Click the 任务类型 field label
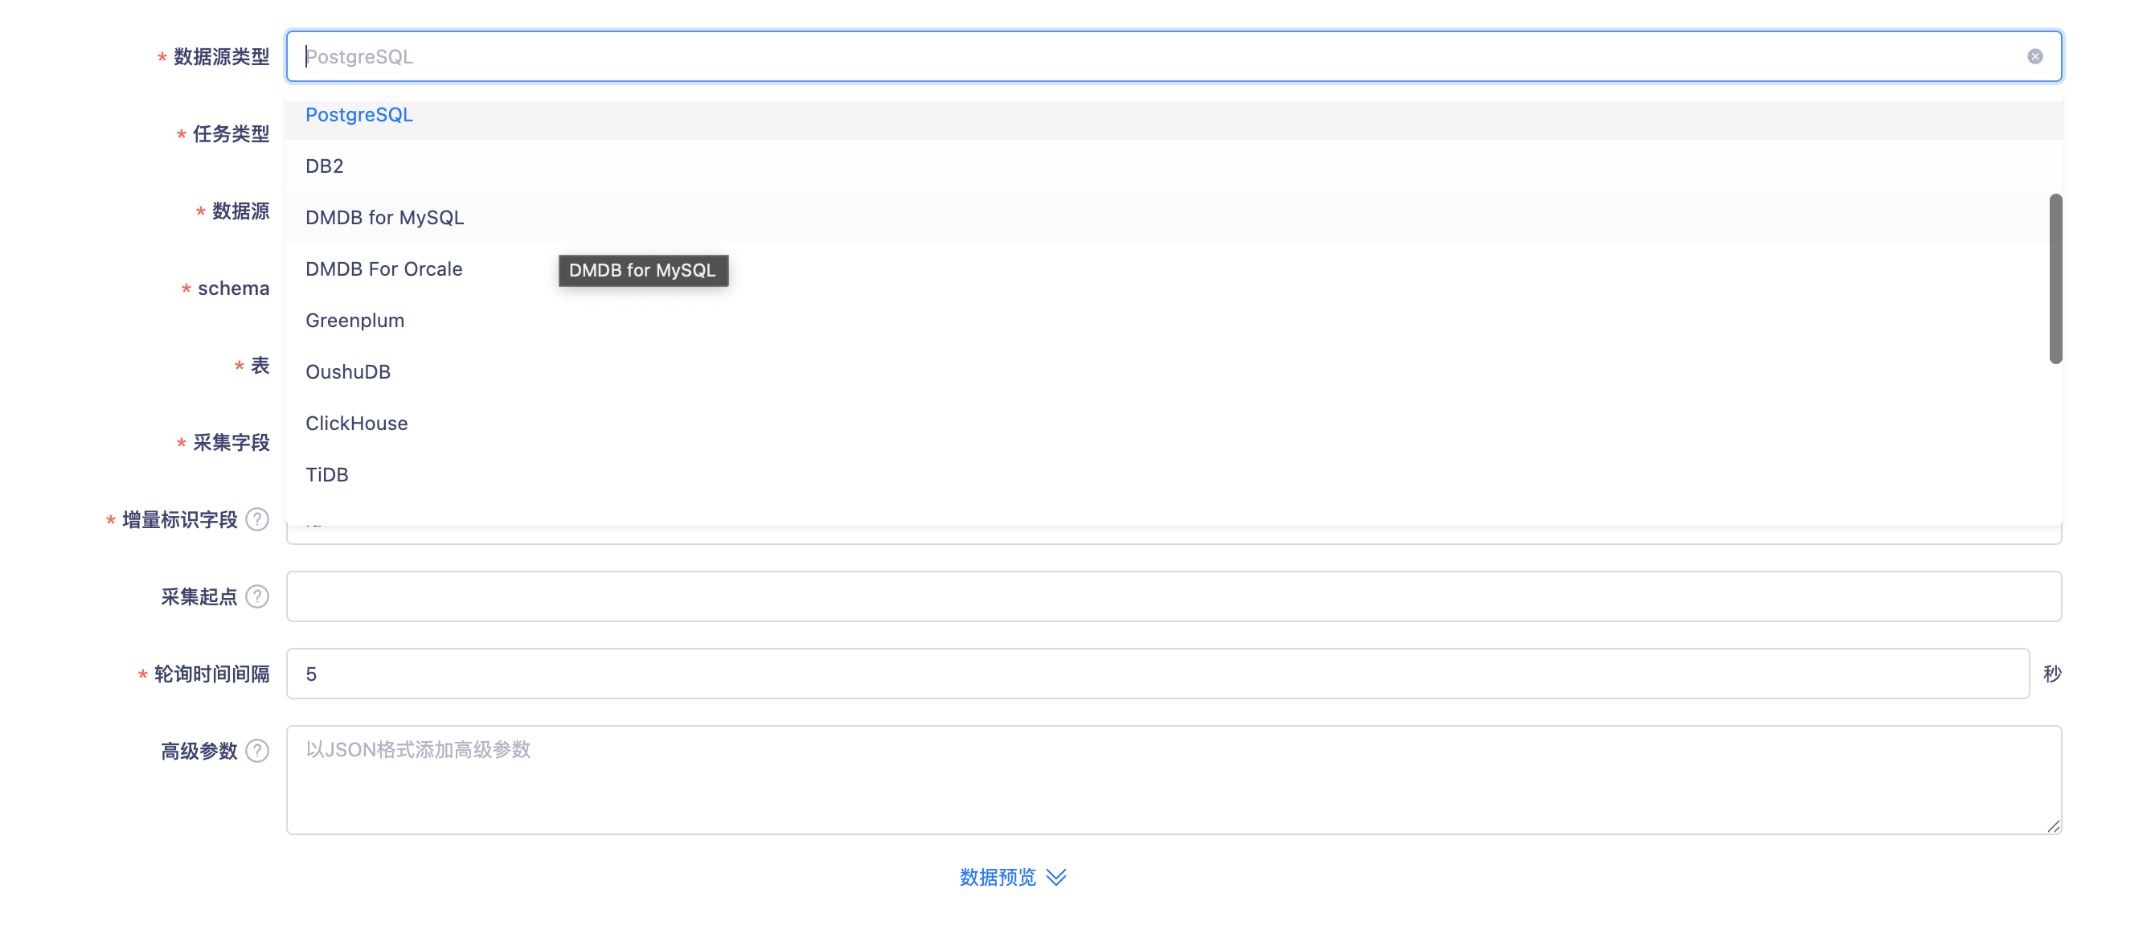 tap(231, 133)
